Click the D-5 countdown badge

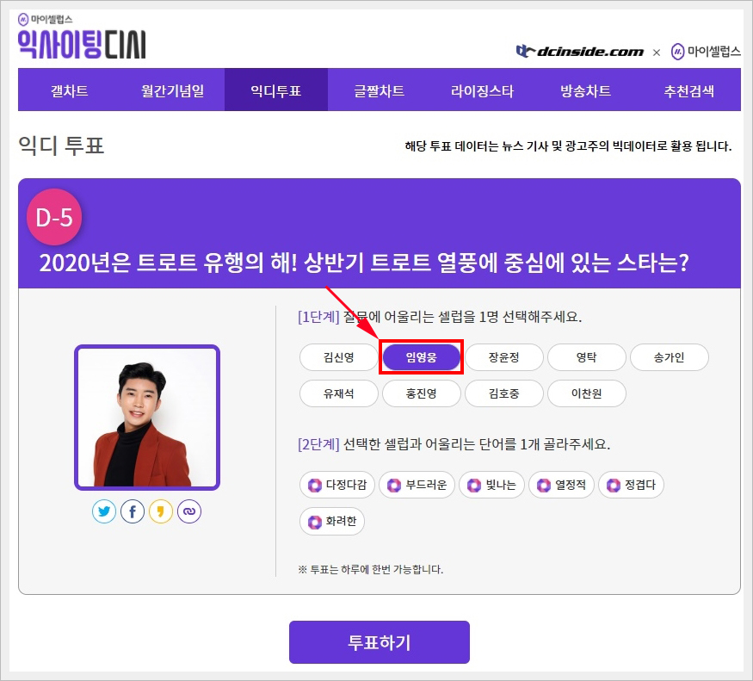click(54, 217)
